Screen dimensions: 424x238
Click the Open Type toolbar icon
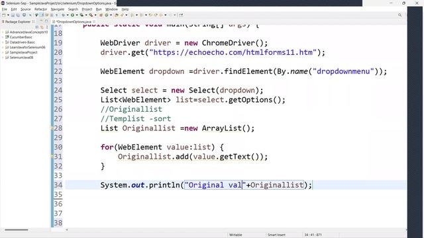tap(117, 15)
